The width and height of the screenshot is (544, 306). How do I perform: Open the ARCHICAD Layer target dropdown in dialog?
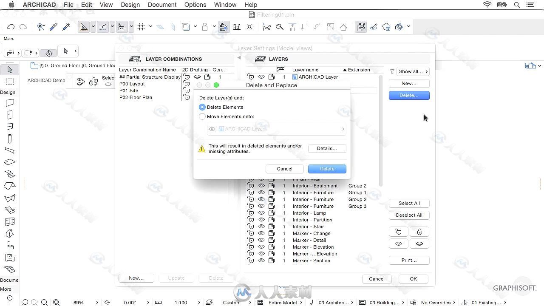click(x=276, y=129)
